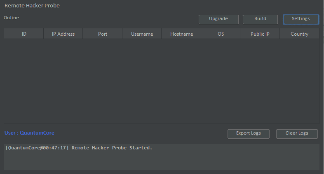Select the Hostname column header
The height and width of the screenshot is (174, 324).
181,34
